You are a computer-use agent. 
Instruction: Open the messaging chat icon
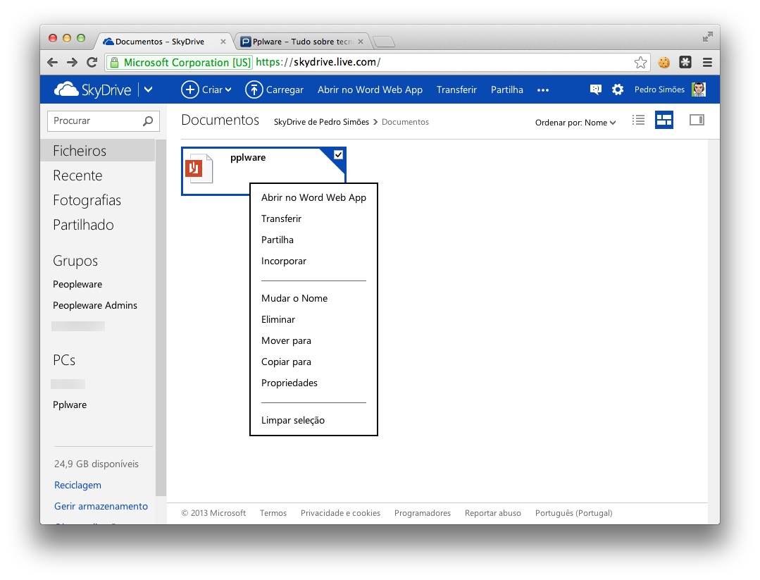point(596,90)
